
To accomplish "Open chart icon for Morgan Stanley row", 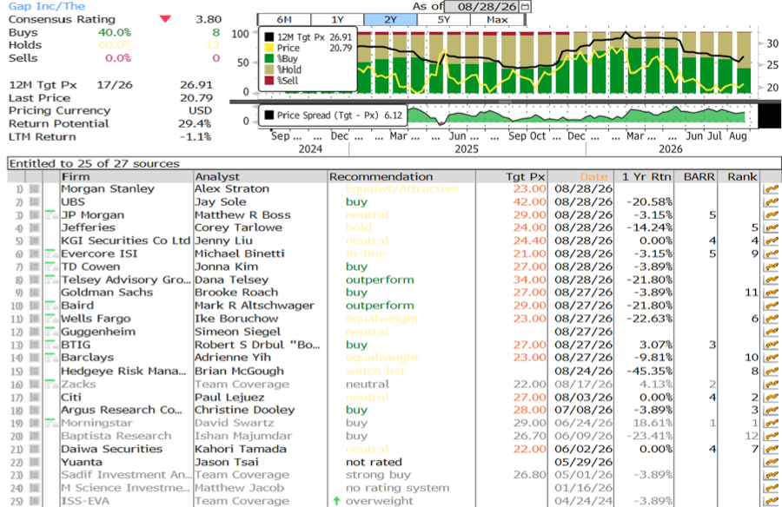I will click(x=771, y=189).
